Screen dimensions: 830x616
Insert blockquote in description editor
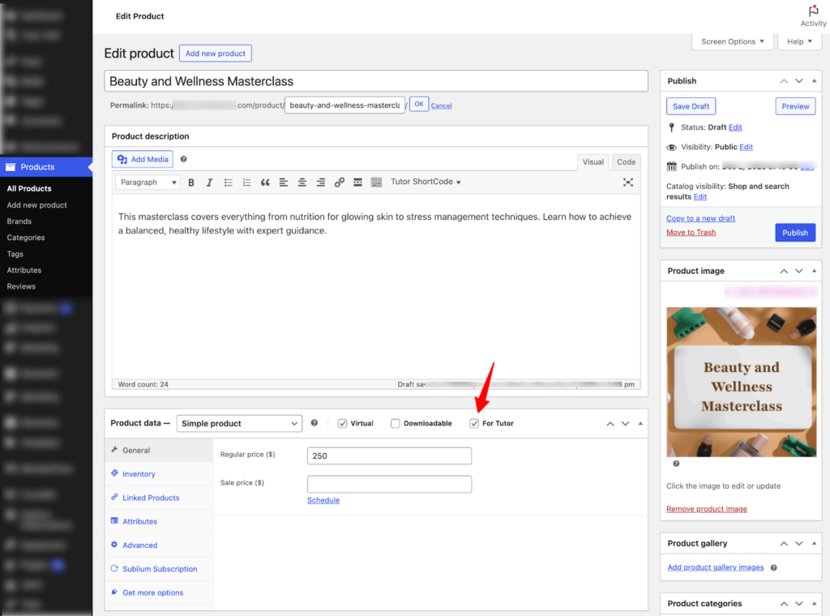265,182
